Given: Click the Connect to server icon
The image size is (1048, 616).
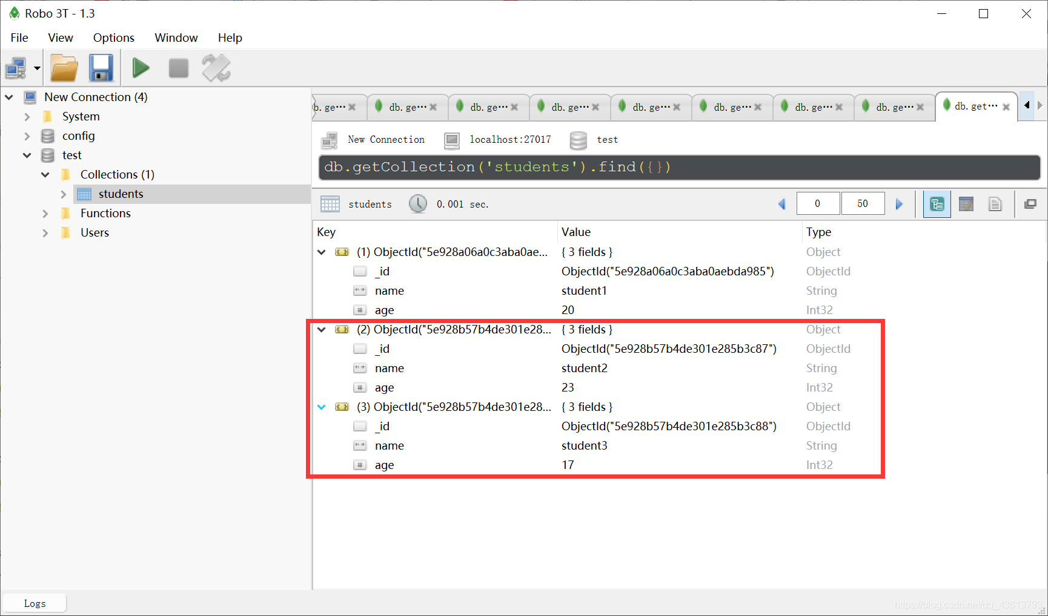Looking at the screenshot, I should 16,68.
